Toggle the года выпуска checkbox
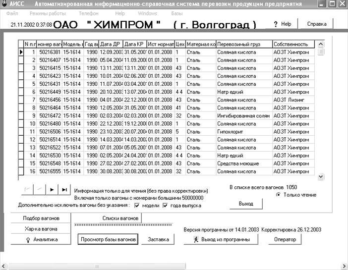The image size is (348, 270). (x=165, y=206)
